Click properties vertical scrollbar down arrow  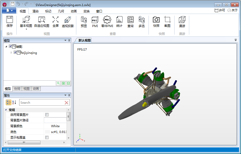point(68,138)
